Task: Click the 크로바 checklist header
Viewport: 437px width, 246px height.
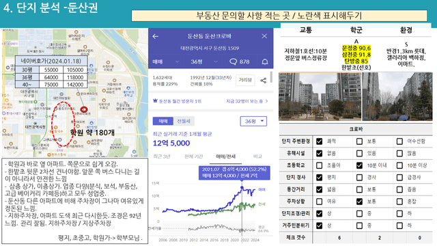Action: pyautogui.click(x=356, y=129)
